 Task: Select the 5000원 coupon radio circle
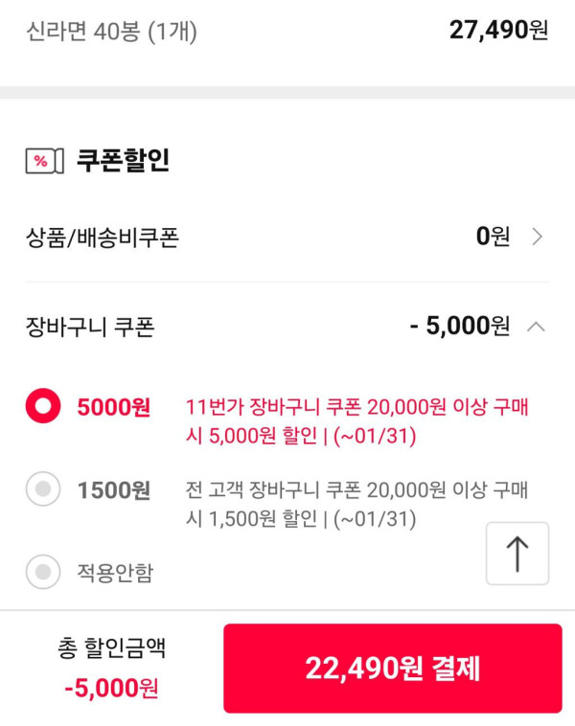[43, 407]
